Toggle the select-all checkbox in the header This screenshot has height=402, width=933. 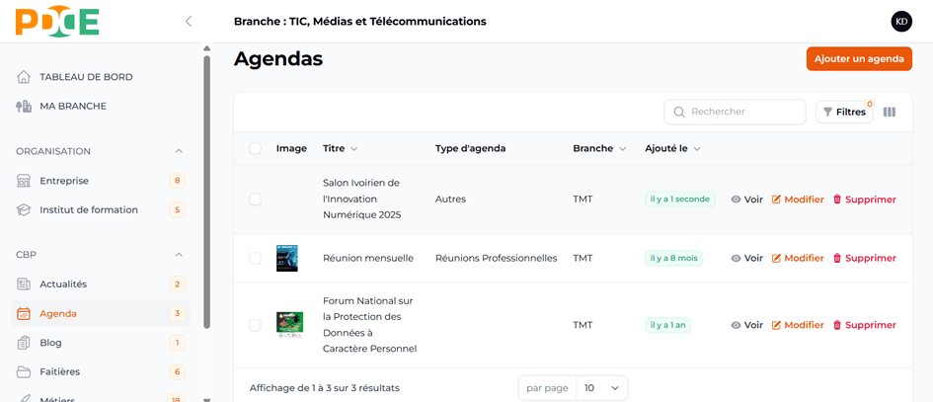click(x=255, y=149)
